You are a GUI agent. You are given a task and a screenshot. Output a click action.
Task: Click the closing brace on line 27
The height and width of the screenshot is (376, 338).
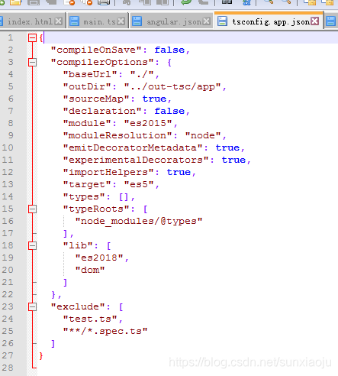(41, 356)
